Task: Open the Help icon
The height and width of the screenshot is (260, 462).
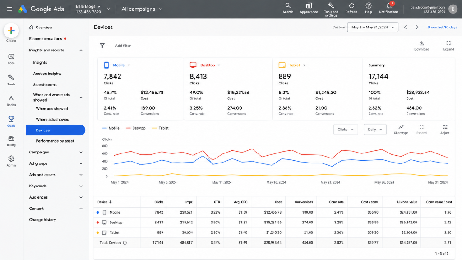Action: pyautogui.click(x=368, y=8)
